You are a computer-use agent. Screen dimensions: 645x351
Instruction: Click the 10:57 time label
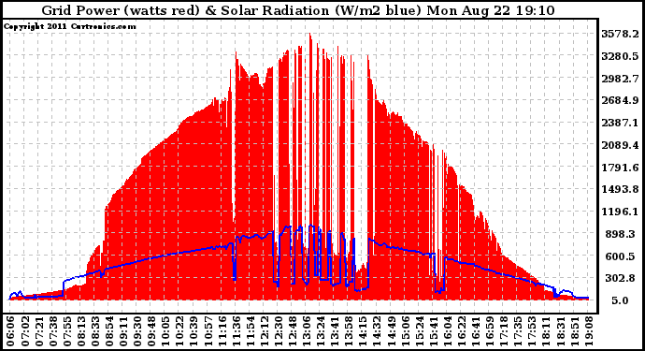click(x=208, y=331)
